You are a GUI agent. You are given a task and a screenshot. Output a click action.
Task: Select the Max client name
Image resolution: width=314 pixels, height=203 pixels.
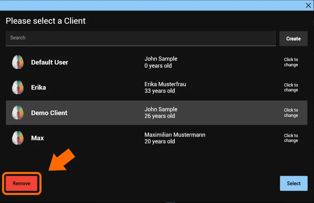[37, 138]
